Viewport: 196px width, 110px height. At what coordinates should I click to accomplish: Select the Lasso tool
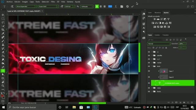coord(3,22)
